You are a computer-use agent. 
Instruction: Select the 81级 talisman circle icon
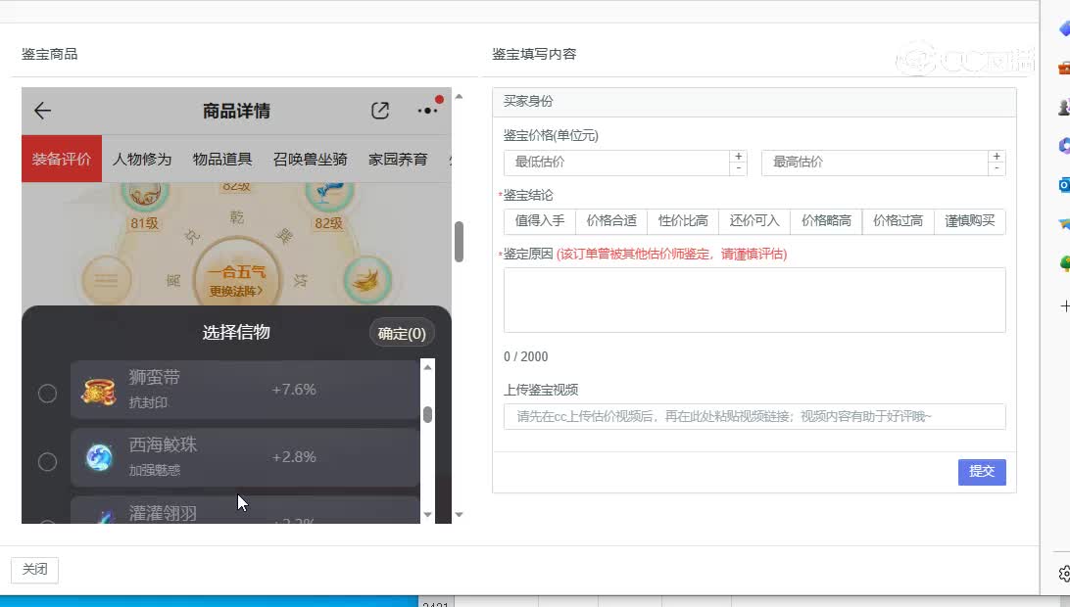click(x=145, y=194)
